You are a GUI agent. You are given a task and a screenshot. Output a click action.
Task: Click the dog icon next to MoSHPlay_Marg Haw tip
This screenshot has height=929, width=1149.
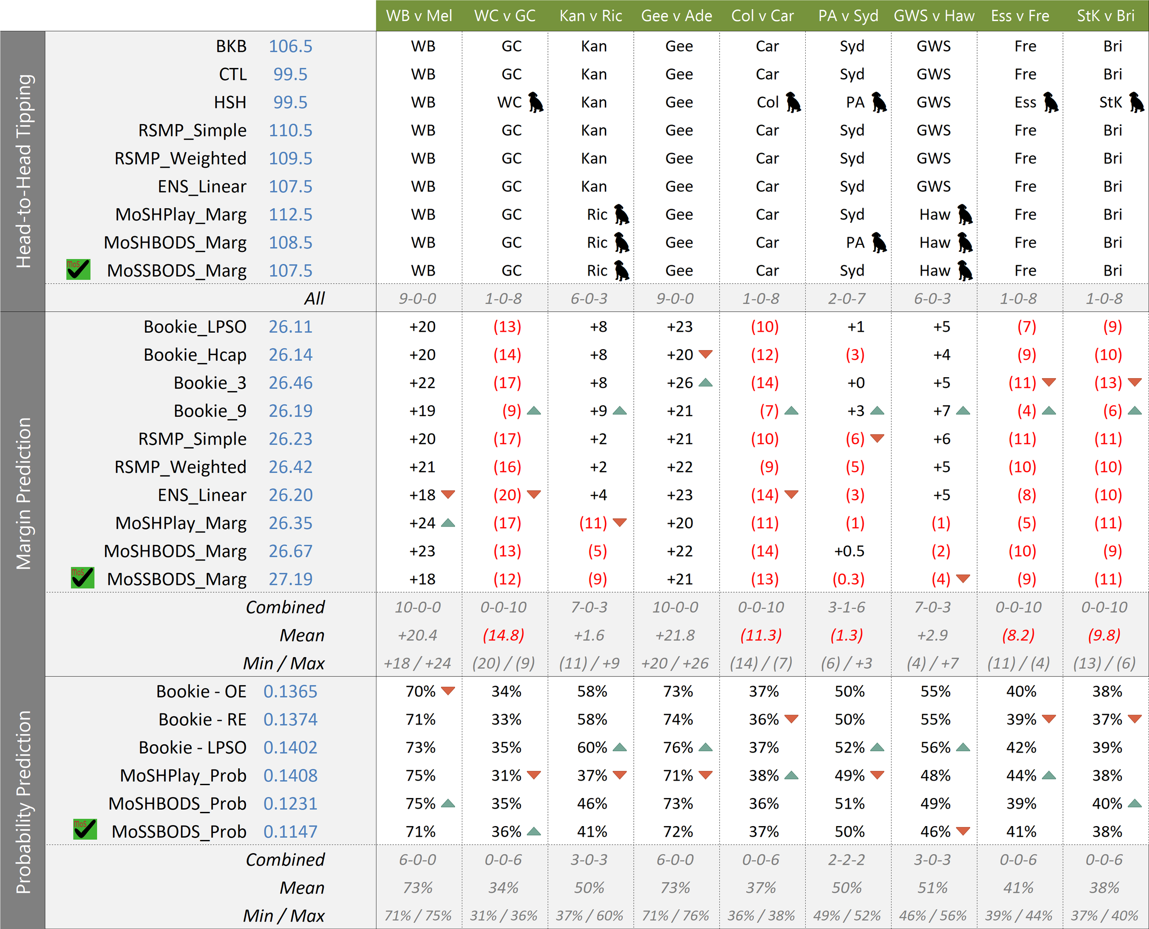pos(965,215)
